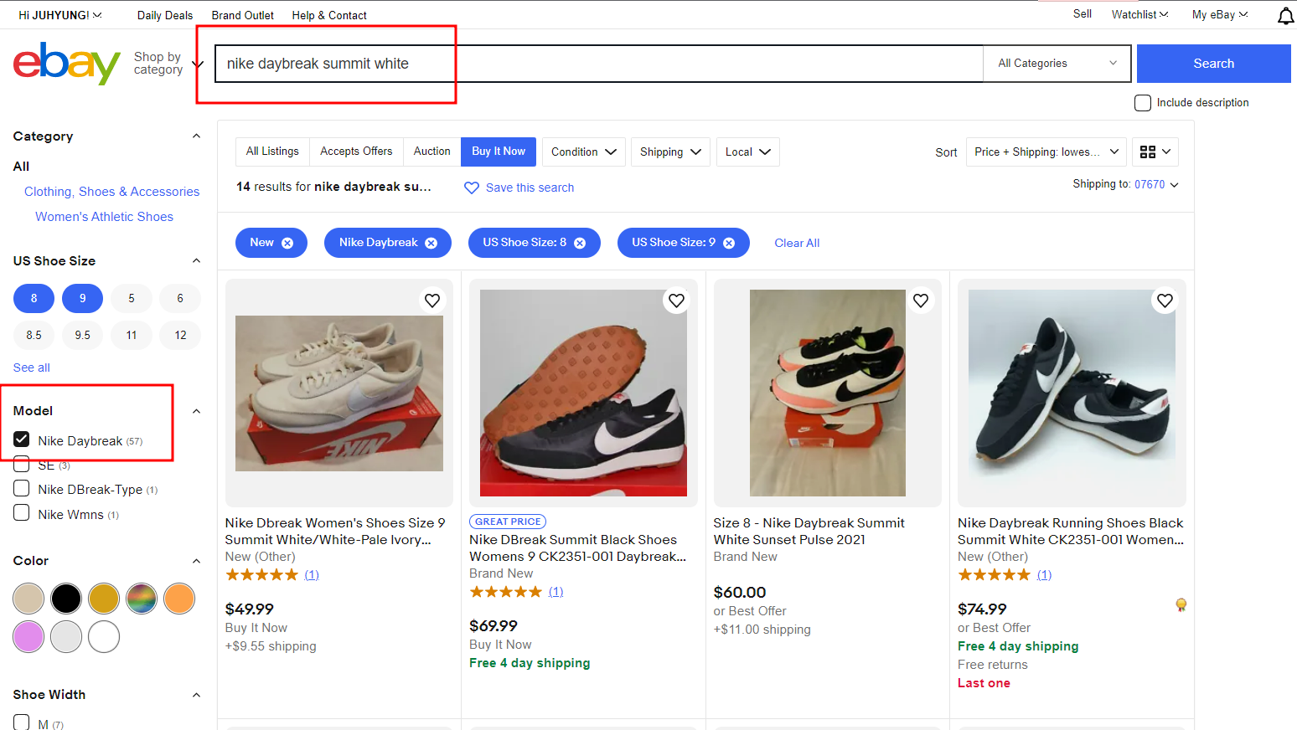
Task: Open the gallery view layout options
Action: pos(1155,152)
